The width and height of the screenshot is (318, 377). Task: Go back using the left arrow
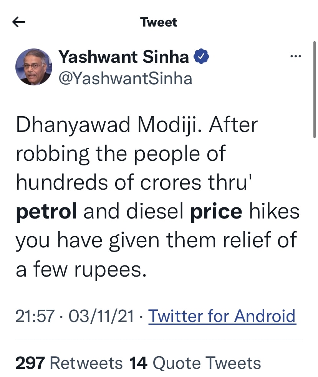tap(19, 22)
